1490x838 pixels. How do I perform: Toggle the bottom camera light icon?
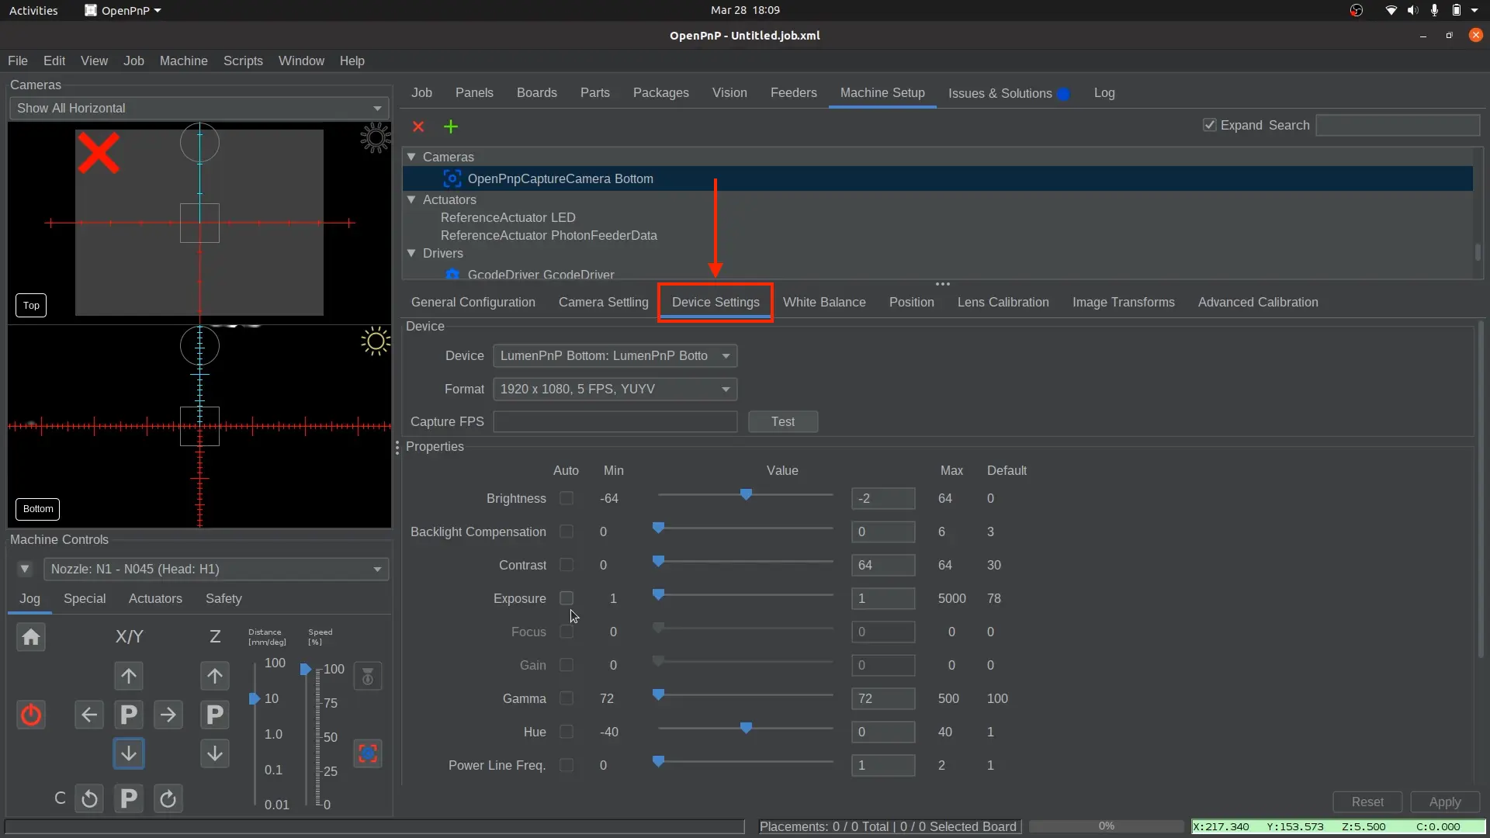(375, 341)
